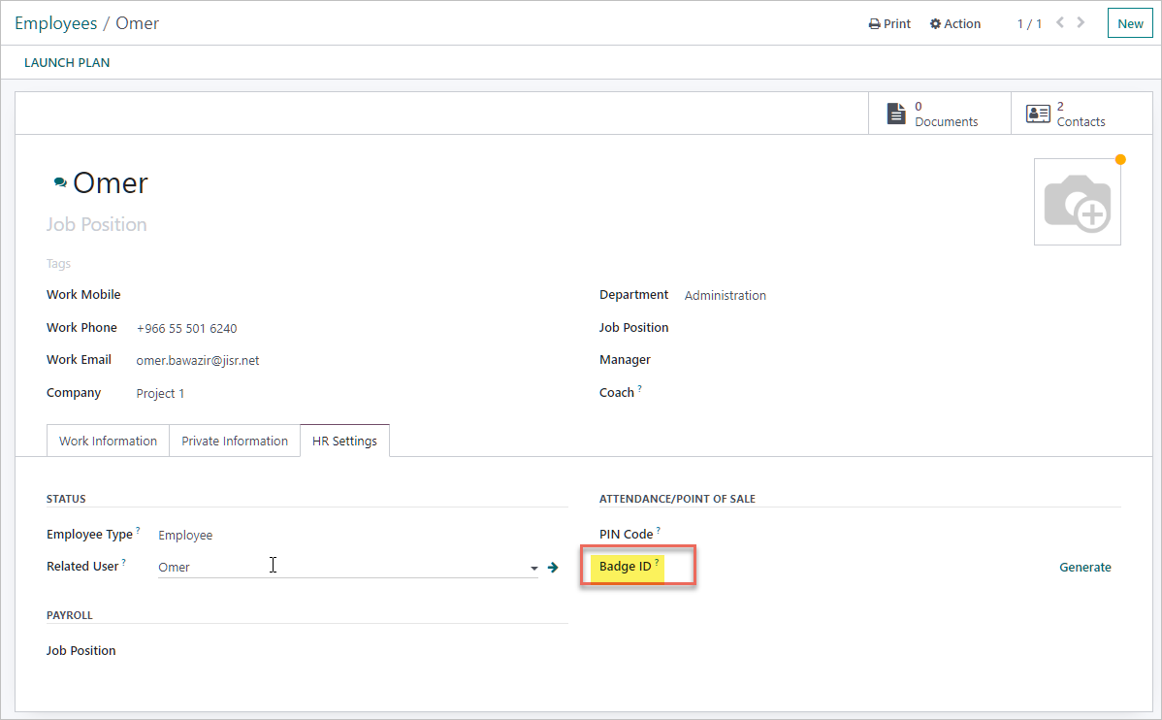Expand the Related User dropdown
The width and height of the screenshot is (1162, 720).
tap(533, 568)
